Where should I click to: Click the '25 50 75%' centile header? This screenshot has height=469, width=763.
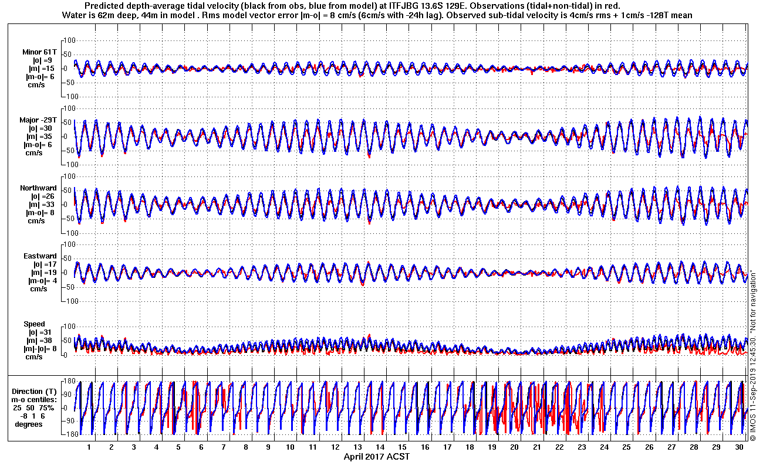point(35,407)
